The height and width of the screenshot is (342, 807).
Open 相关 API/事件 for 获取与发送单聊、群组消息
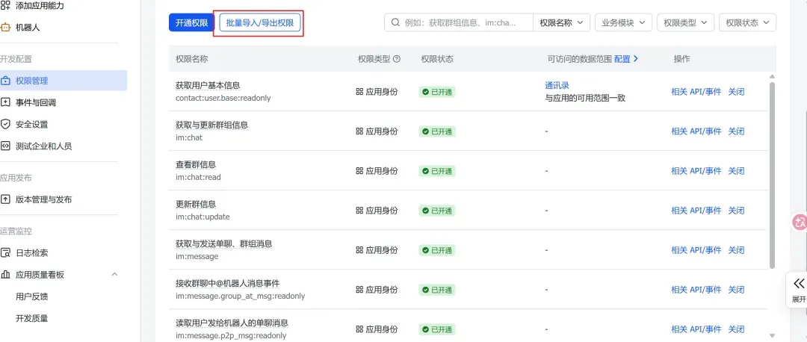click(x=696, y=250)
